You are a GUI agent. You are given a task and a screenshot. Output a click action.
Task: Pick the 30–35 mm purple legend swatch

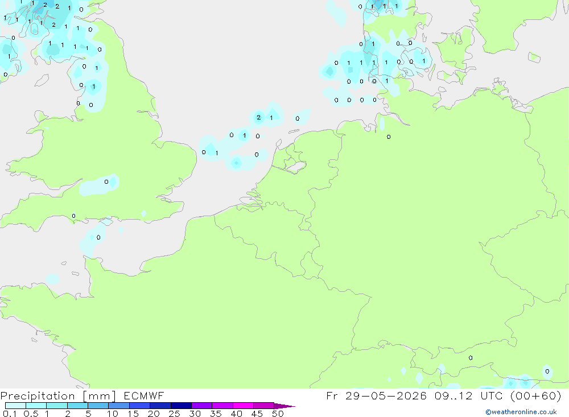click(202, 406)
